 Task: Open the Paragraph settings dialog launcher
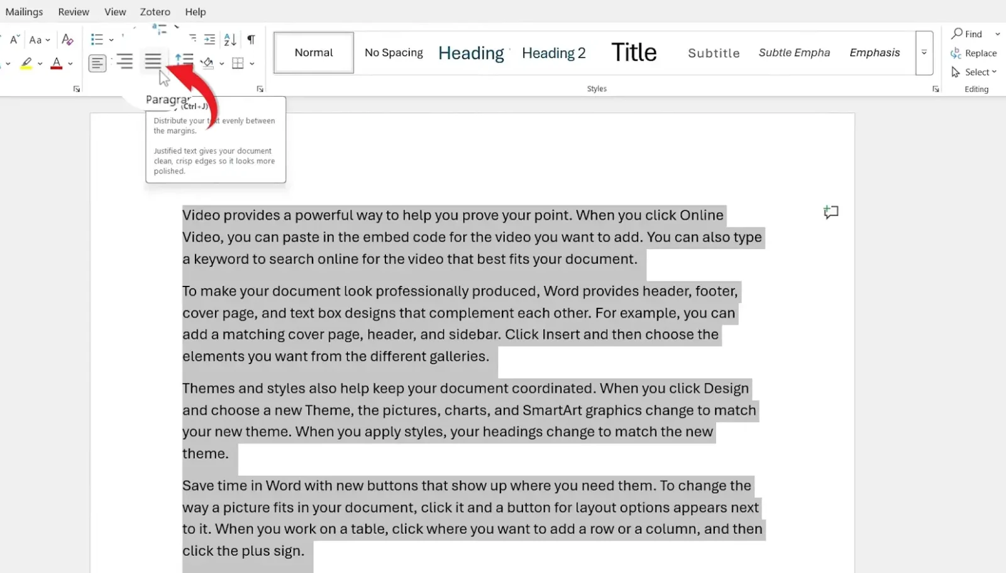pyautogui.click(x=260, y=89)
